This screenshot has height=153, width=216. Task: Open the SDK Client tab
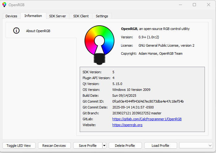tap(81, 16)
